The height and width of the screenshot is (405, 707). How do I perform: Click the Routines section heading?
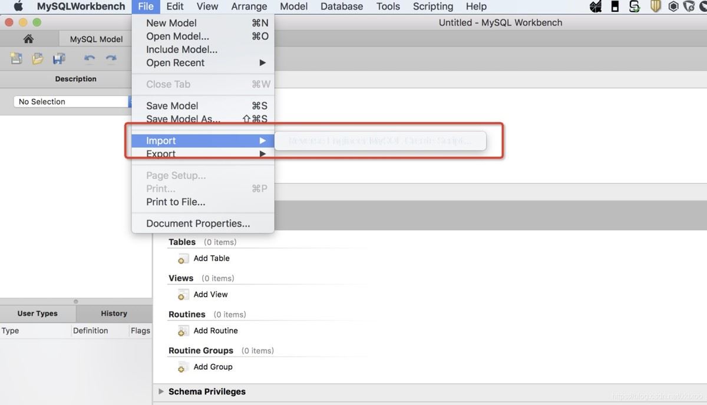pos(187,314)
